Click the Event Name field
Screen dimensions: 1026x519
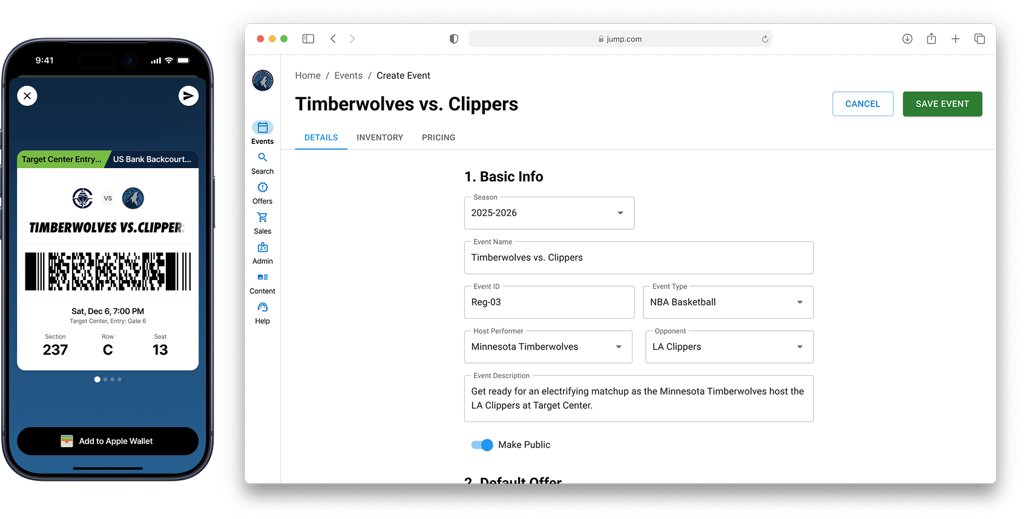click(x=639, y=258)
